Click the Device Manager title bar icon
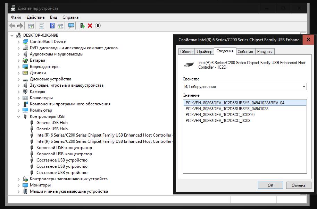Screen dimensions: 317x209 13,8
